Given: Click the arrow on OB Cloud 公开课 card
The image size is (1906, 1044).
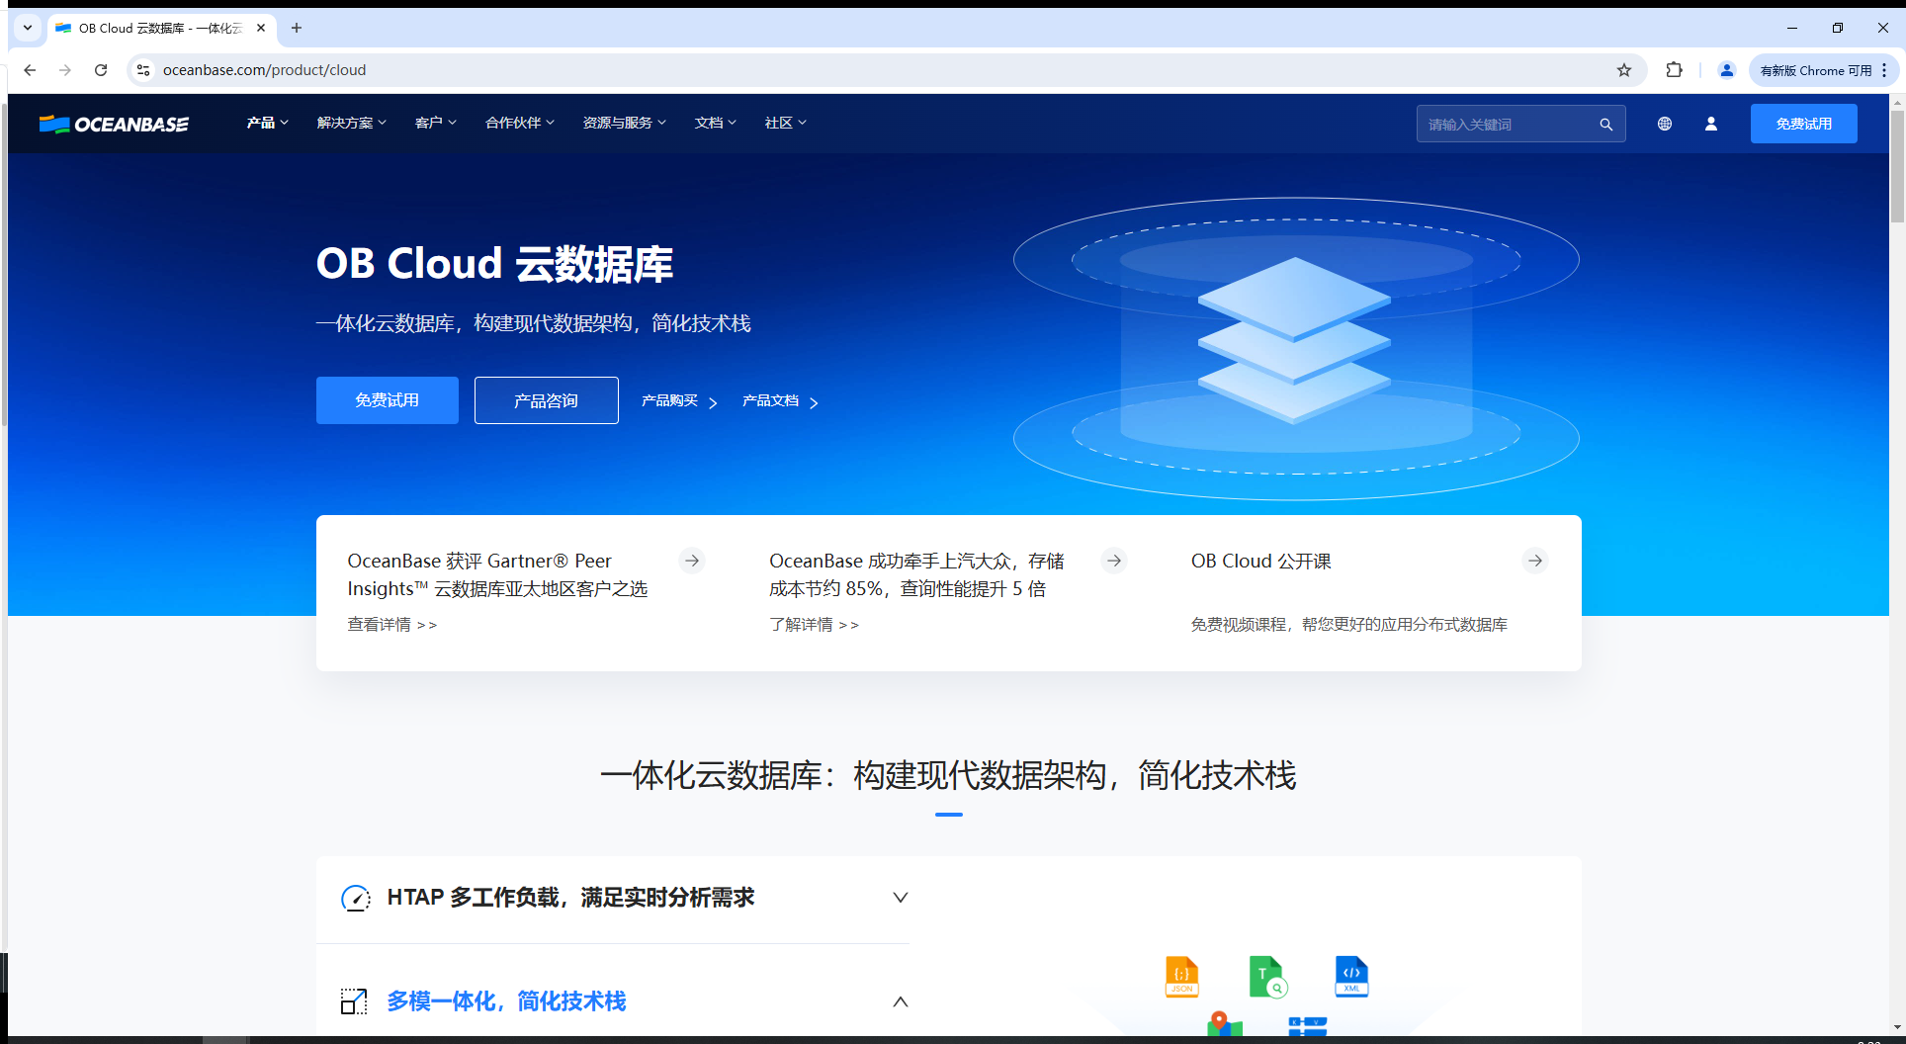Looking at the screenshot, I should click(x=1534, y=561).
